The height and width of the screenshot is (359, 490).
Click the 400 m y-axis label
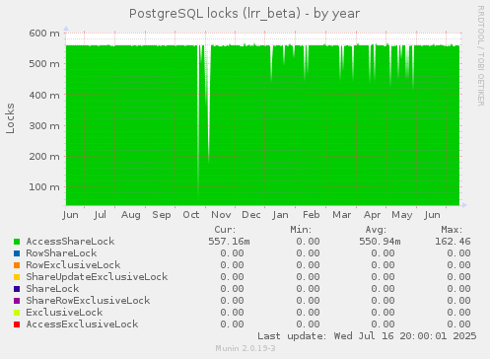point(44,96)
